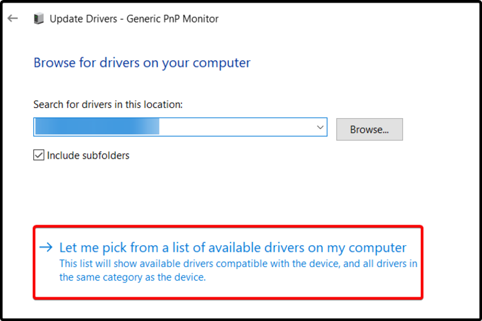482x321 pixels.
Task: Click the back arrow in the title bar
Action: point(13,19)
